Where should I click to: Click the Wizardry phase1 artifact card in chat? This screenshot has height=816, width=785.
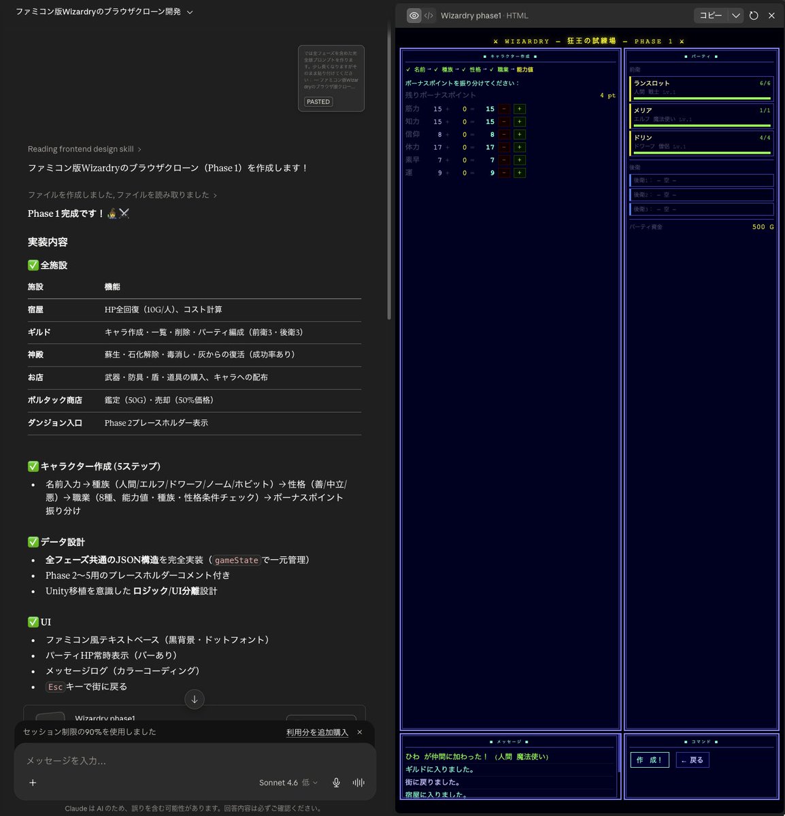pyautogui.click(x=195, y=713)
